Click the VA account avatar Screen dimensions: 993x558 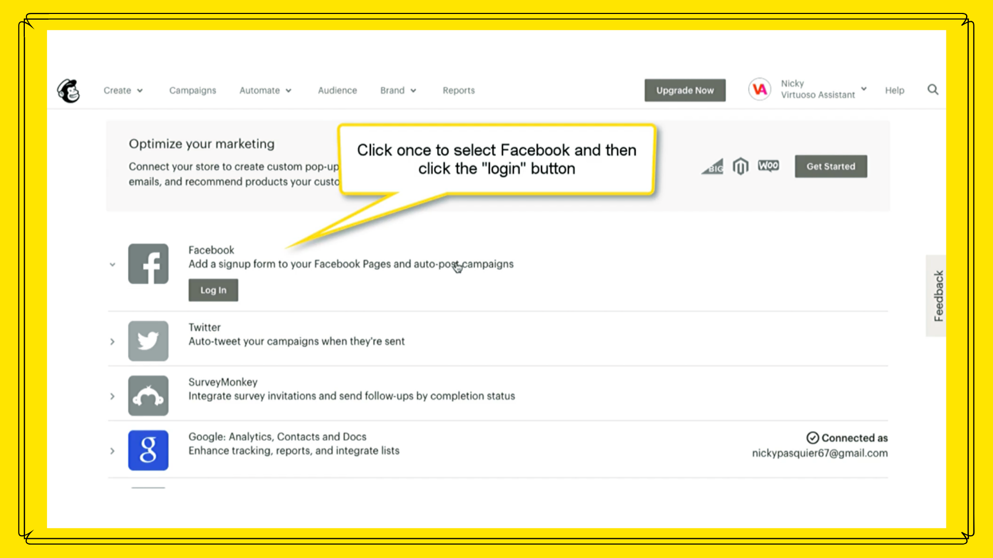(760, 89)
